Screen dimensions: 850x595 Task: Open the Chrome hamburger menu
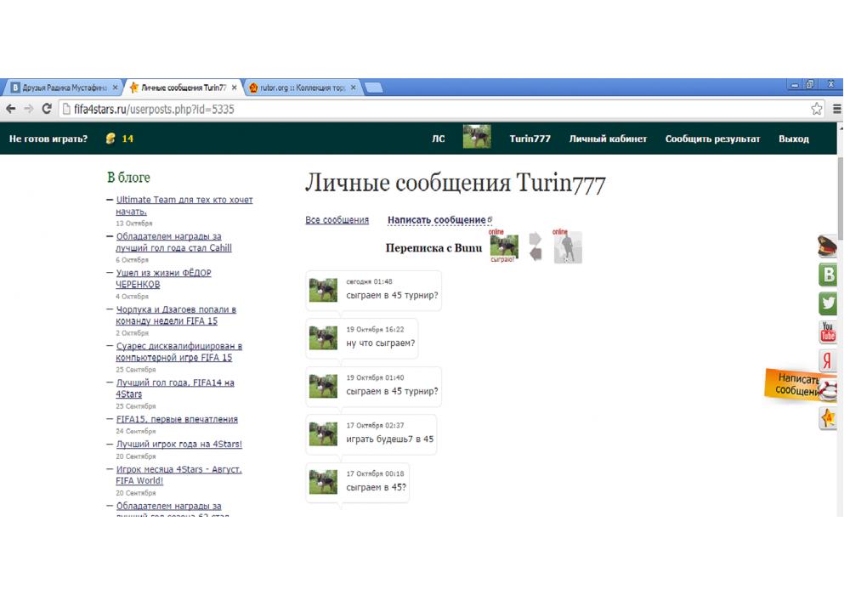838,109
